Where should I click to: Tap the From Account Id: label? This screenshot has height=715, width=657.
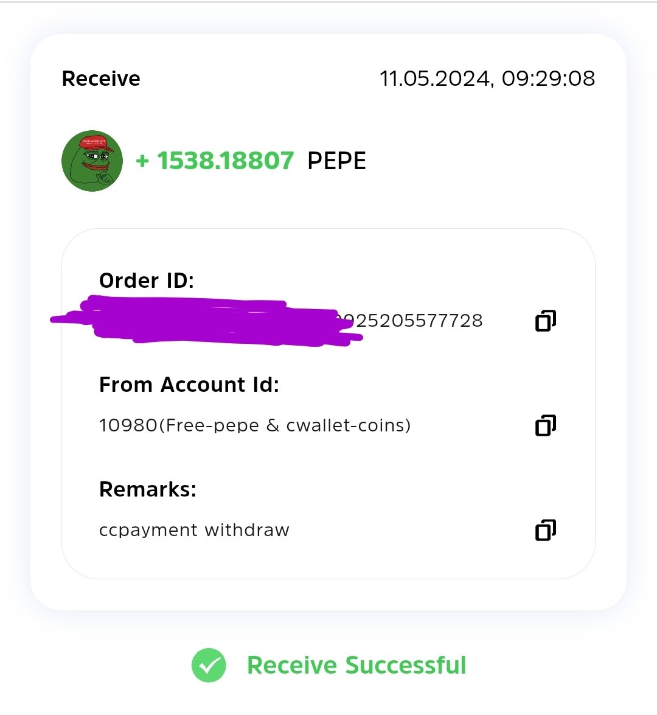click(x=189, y=385)
